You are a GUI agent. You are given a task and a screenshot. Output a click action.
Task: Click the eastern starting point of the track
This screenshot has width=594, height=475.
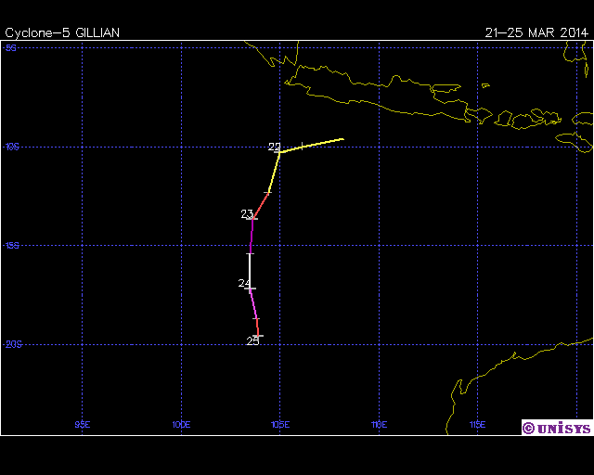tap(342, 139)
